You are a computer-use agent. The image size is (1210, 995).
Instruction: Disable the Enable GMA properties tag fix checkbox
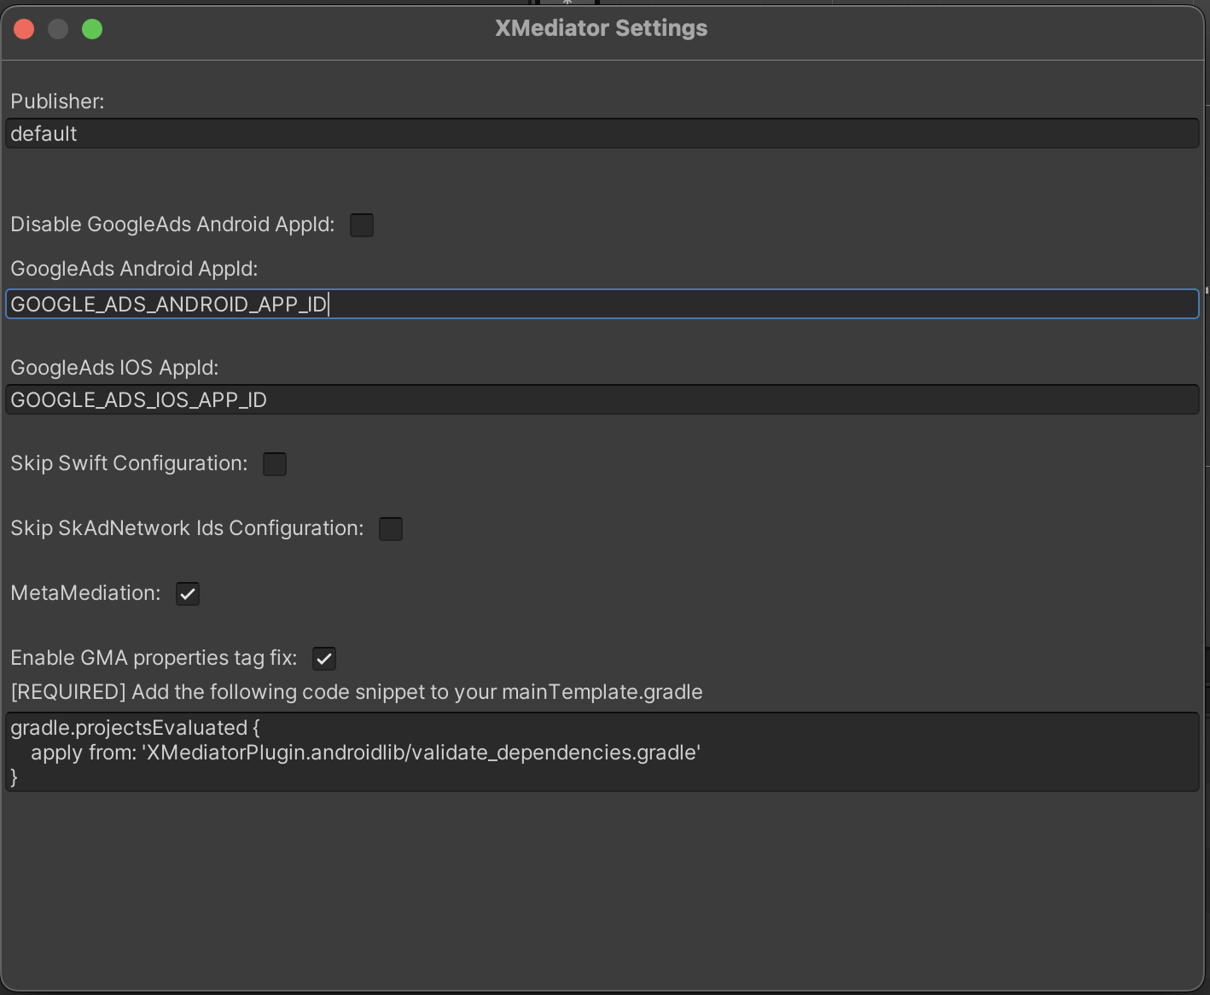click(x=324, y=659)
